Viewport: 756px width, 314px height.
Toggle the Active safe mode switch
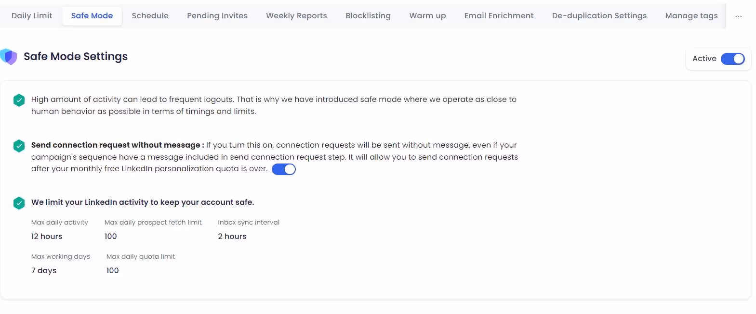point(732,59)
